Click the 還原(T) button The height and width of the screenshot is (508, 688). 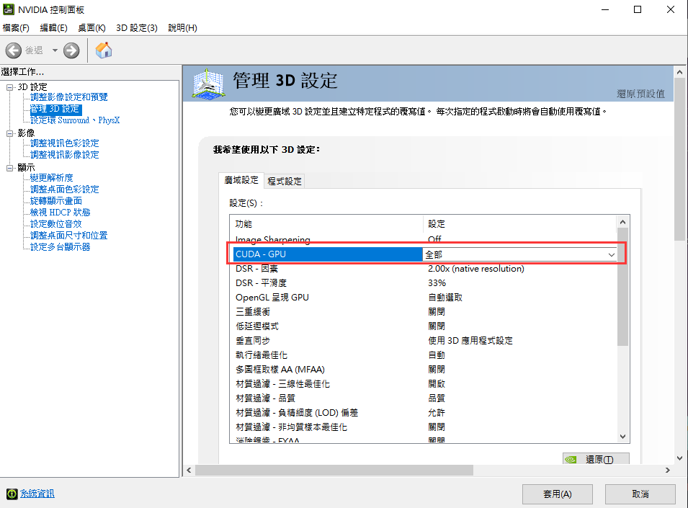[x=596, y=459]
